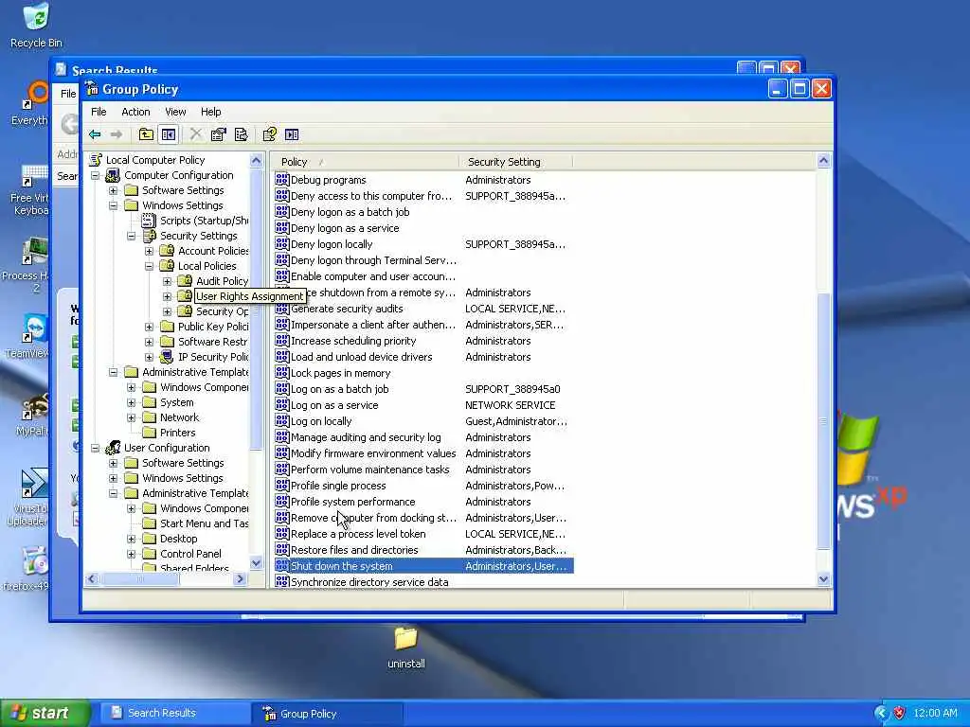
Task: Expand the Account Policies node
Action: (x=149, y=251)
